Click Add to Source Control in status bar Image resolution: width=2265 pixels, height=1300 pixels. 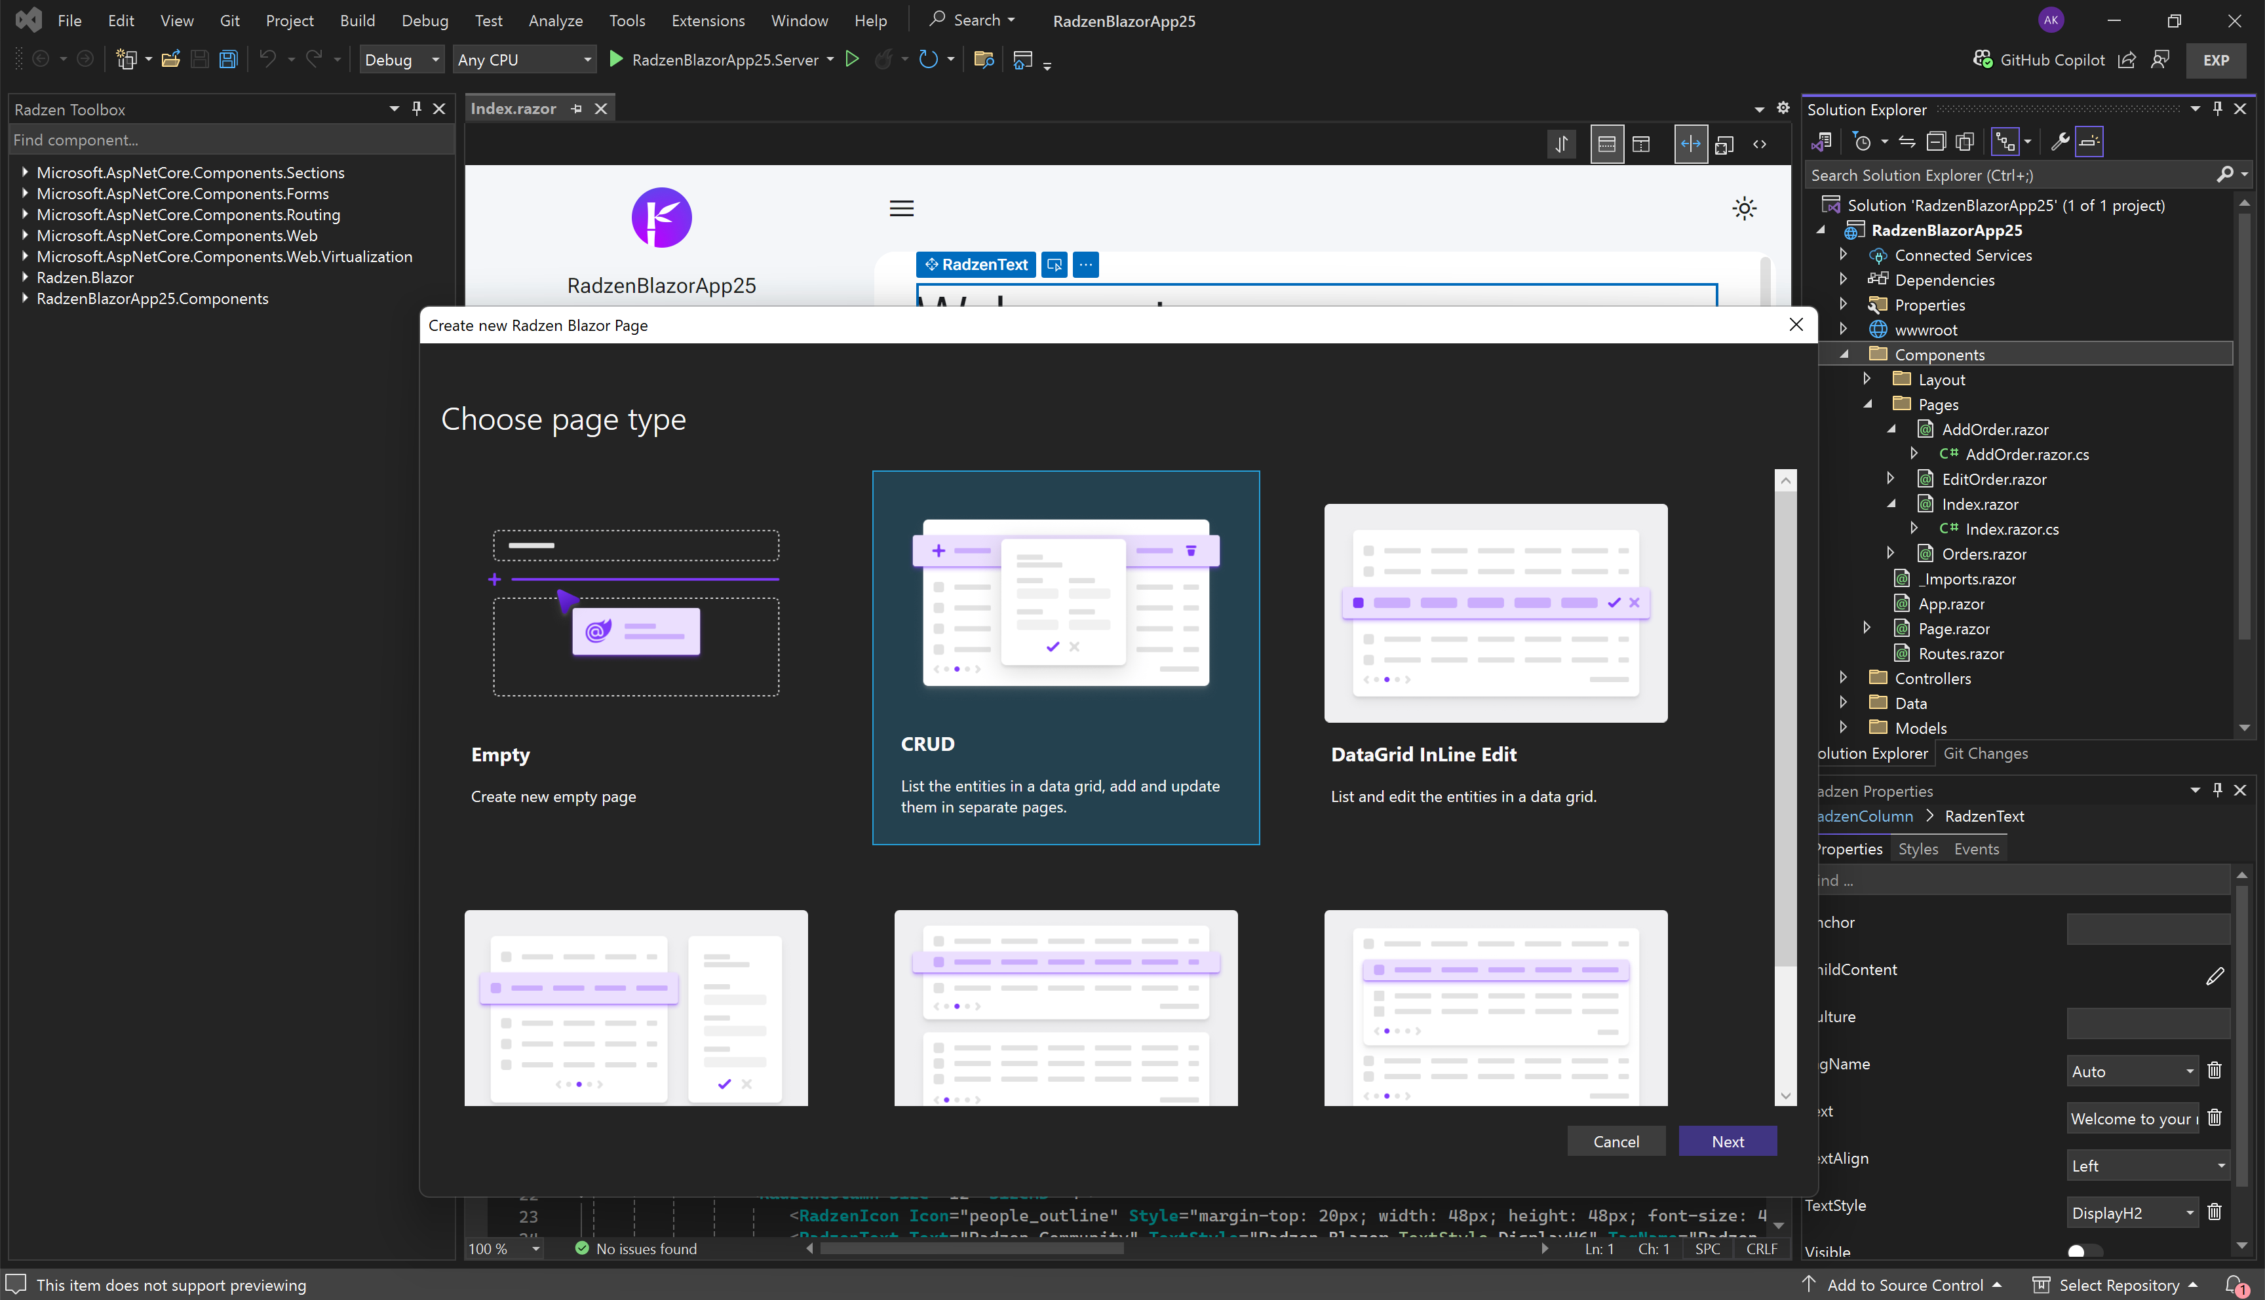[1903, 1285]
